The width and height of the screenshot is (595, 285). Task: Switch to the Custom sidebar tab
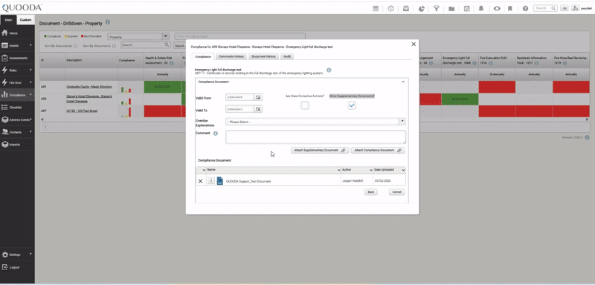coord(25,20)
